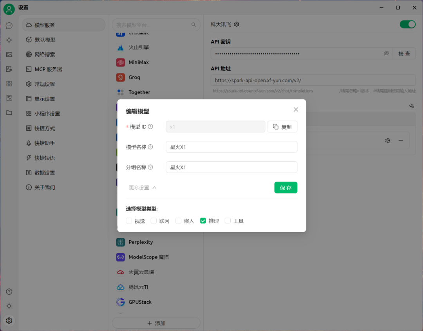Click the 添加 provider button
The image size is (423, 331).
(156, 323)
